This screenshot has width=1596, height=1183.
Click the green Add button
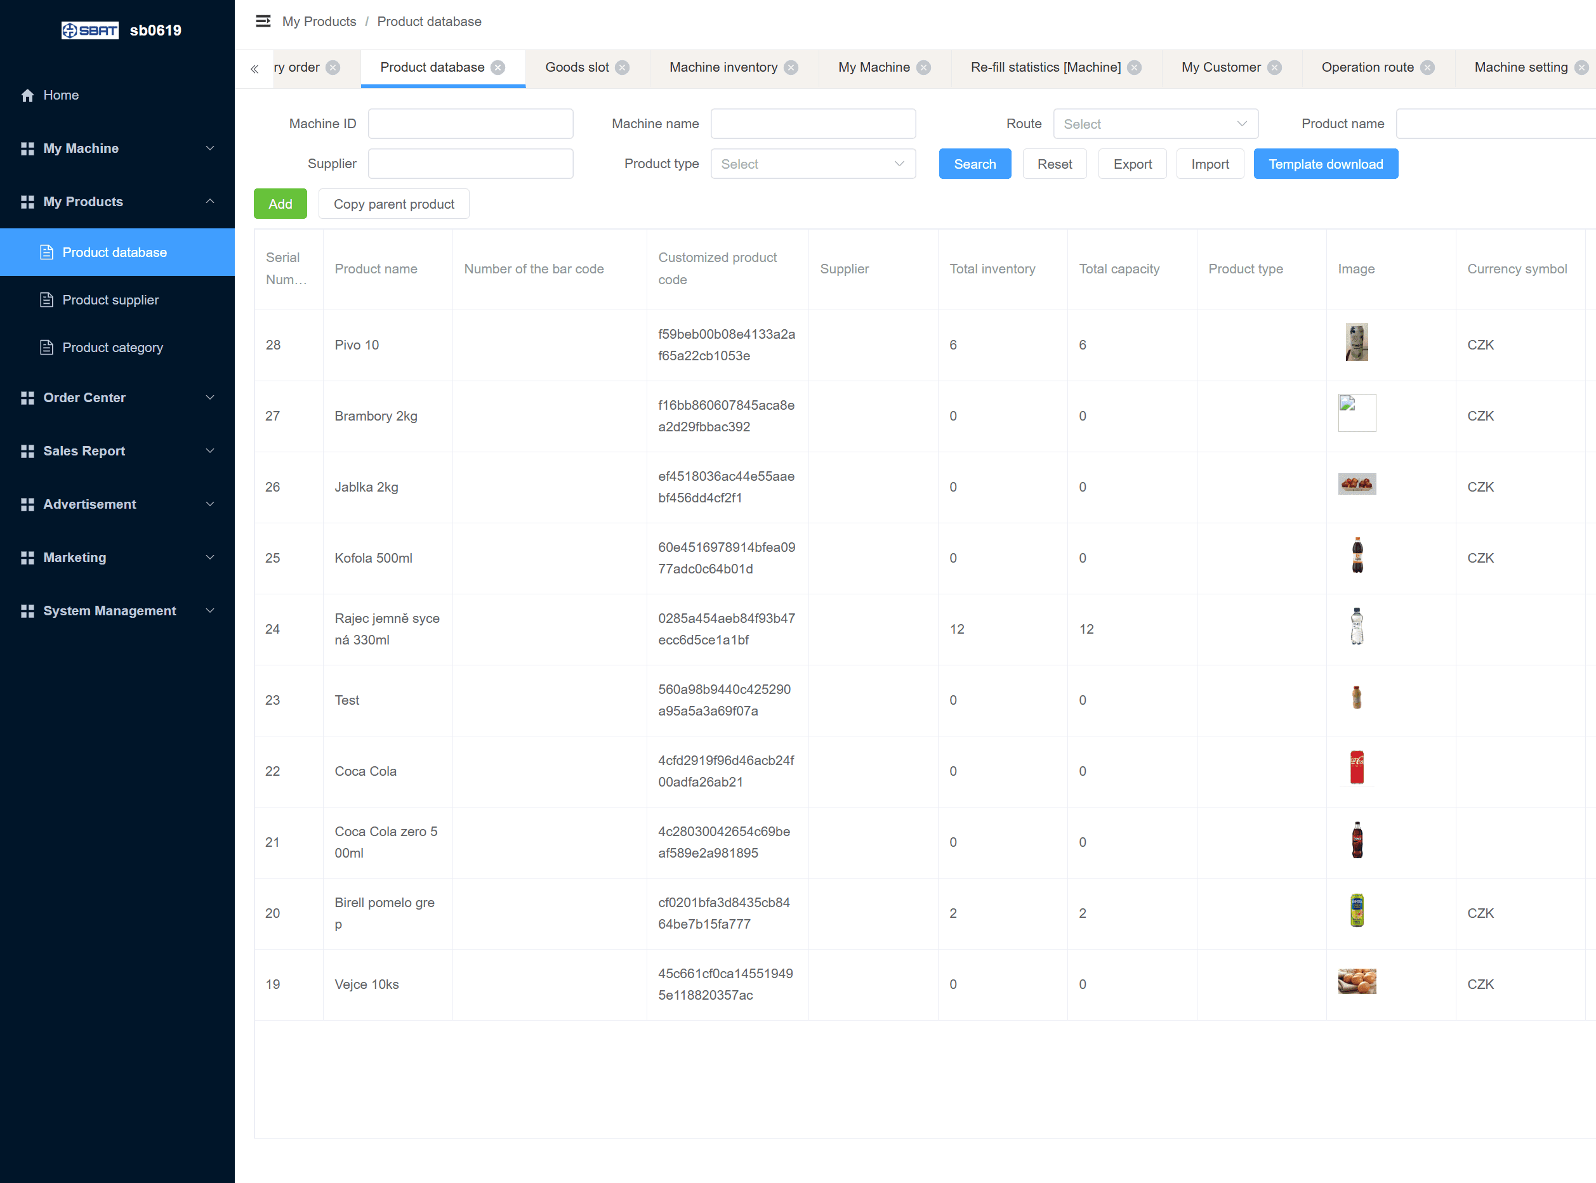280,204
